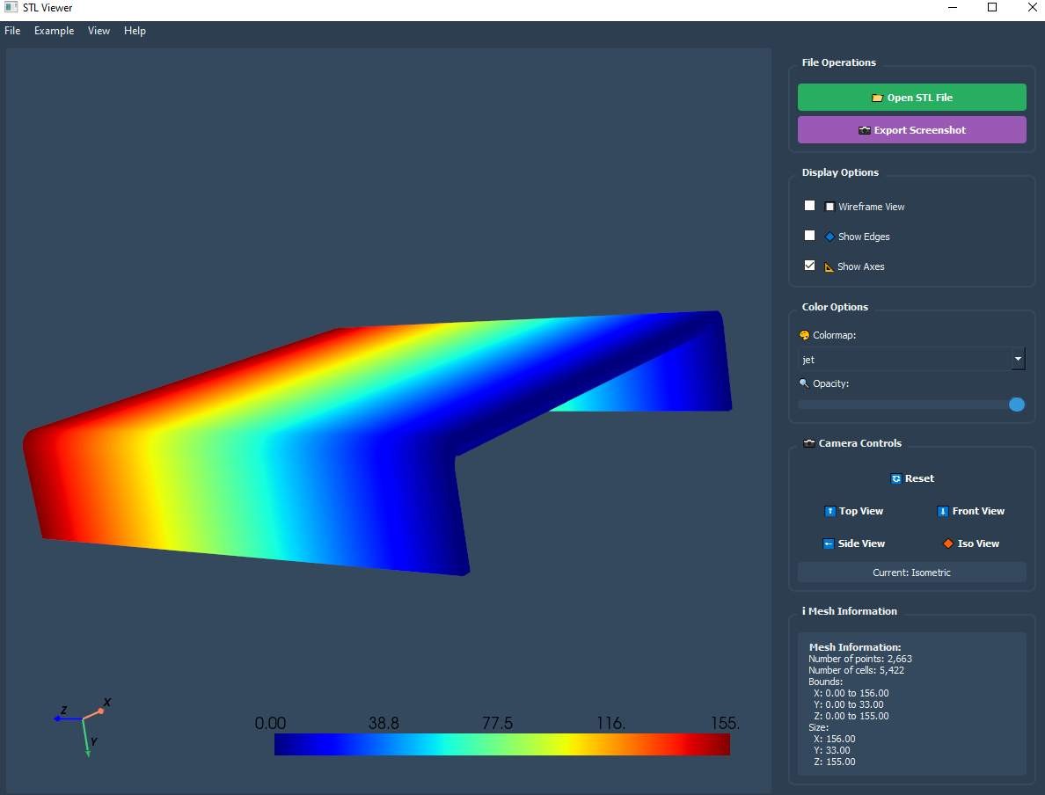Click the Iso View diamond icon

point(948,543)
